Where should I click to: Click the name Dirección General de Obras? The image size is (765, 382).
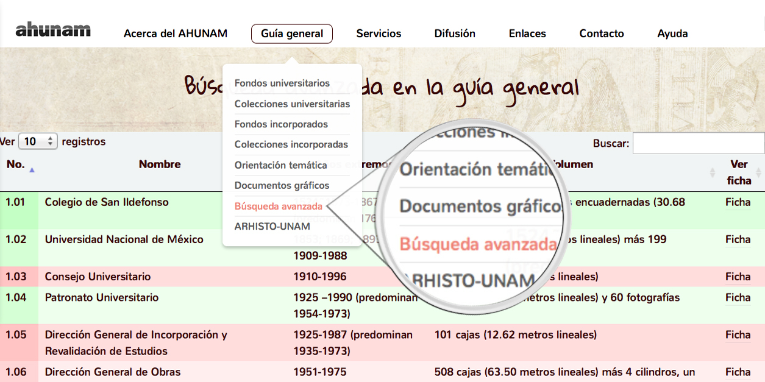[x=113, y=372]
